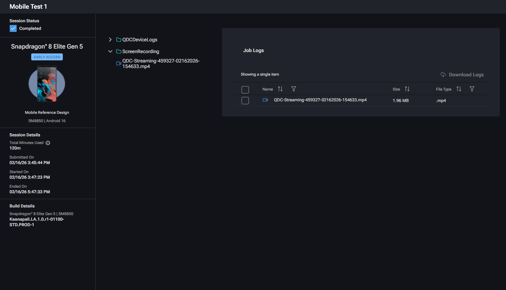Click the info icon beside Total Minutes Used

click(48, 143)
